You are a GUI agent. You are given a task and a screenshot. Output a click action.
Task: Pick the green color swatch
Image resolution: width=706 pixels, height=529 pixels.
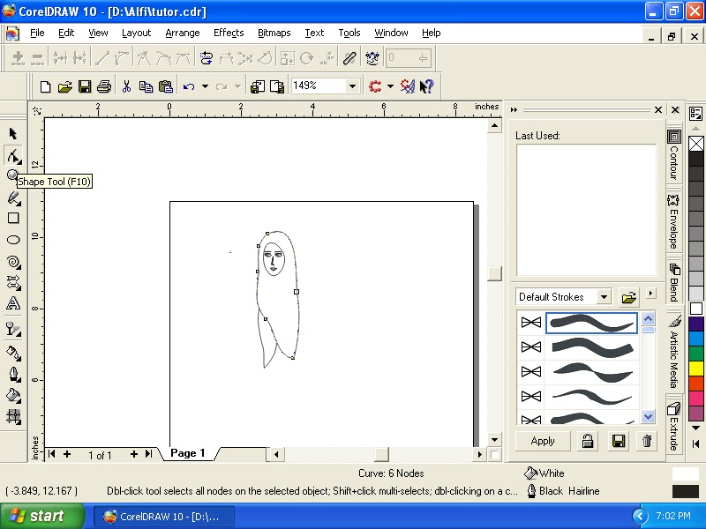pyautogui.click(x=696, y=354)
